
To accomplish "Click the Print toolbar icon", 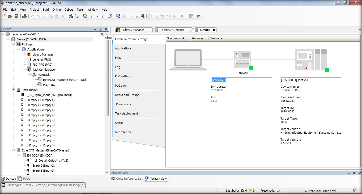I will pos(24,16).
